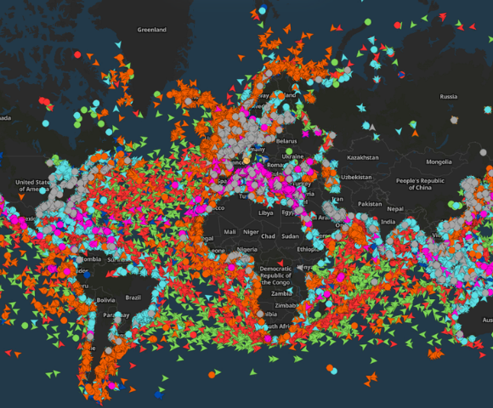Click the gray vessel marker below Russia label
The width and height of the screenshot is (493, 408).
click(454, 120)
